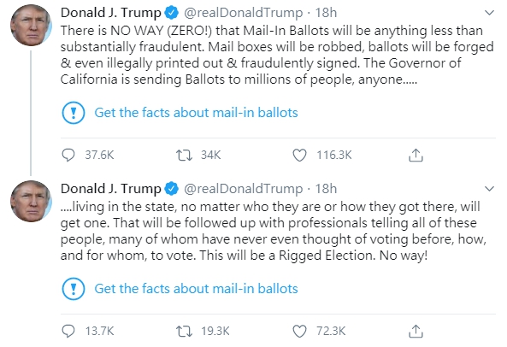This screenshot has height=347, width=507.
Task: Open the 18h timestamp of the first tweet
Action: (x=326, y=13)
